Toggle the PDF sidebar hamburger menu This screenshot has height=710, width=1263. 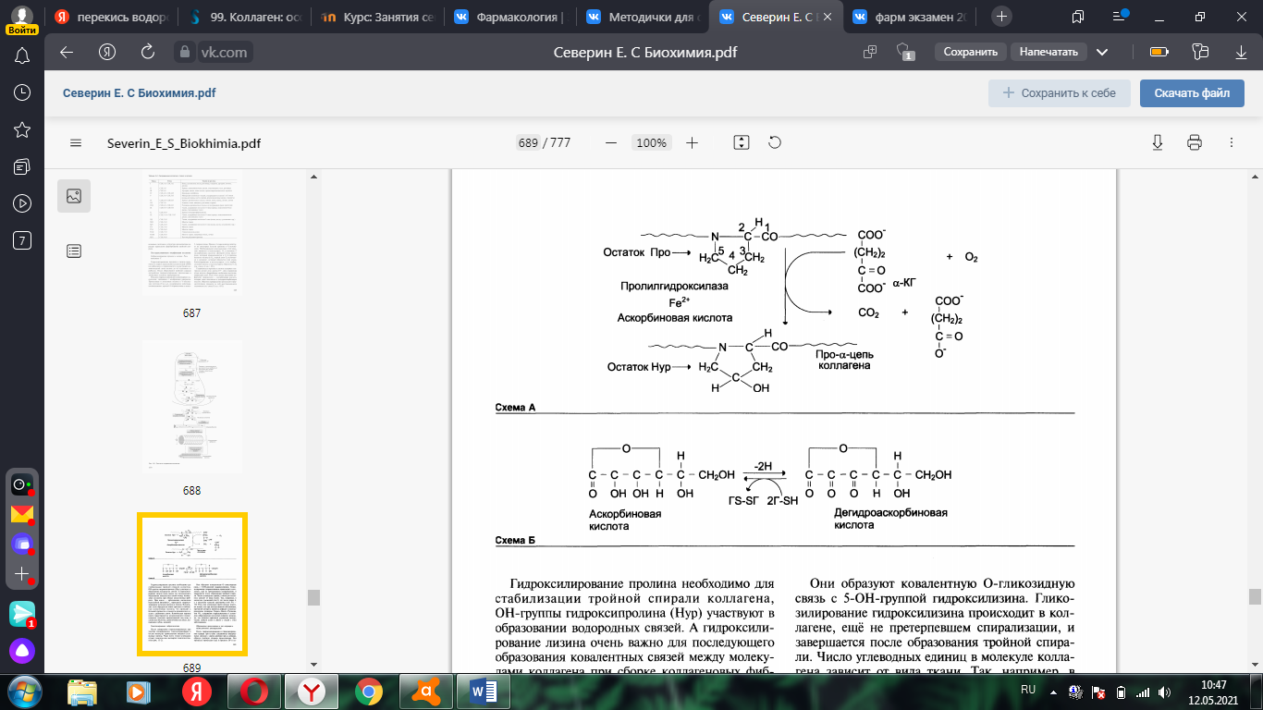(76, 142)
